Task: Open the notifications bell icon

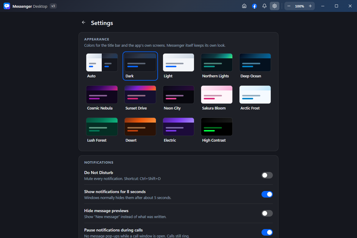Action: (x=264, y=6)
